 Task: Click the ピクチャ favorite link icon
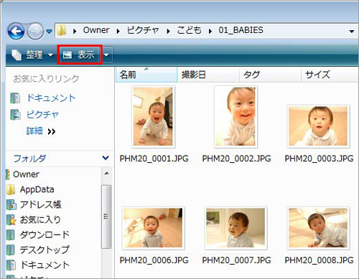pos(15,115)
